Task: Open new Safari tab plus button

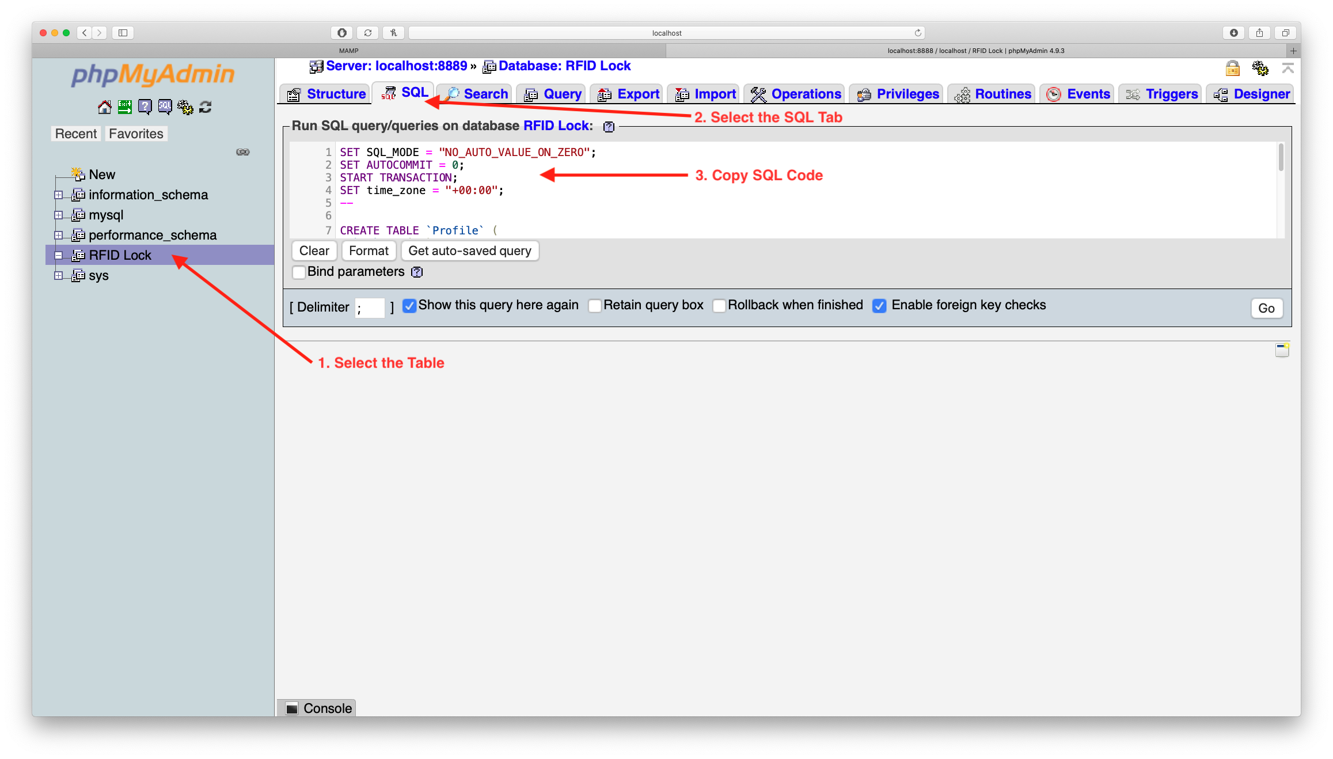Action: click(1293, 51)
